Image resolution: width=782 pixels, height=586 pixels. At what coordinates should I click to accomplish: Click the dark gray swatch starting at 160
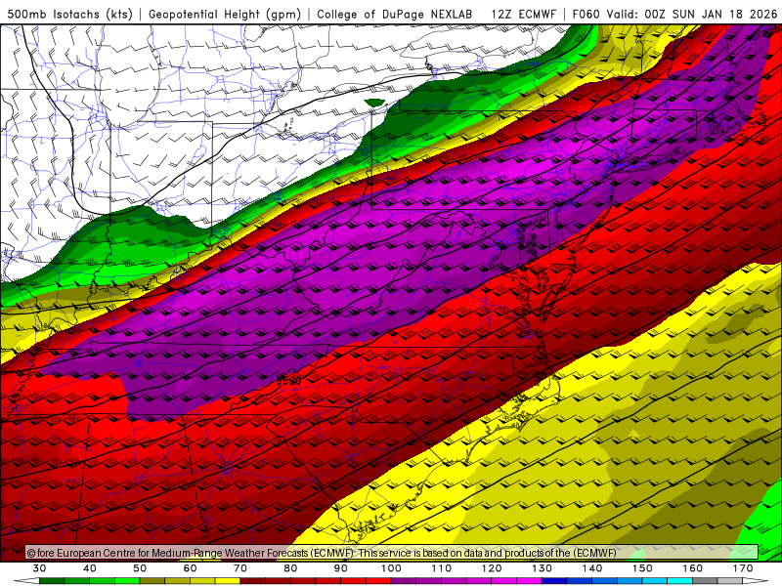pyautogui.click(x=705, y=581)
